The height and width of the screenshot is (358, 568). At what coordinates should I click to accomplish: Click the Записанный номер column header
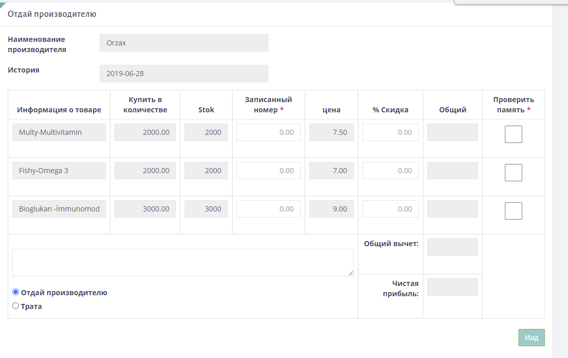tap(268, 105)
